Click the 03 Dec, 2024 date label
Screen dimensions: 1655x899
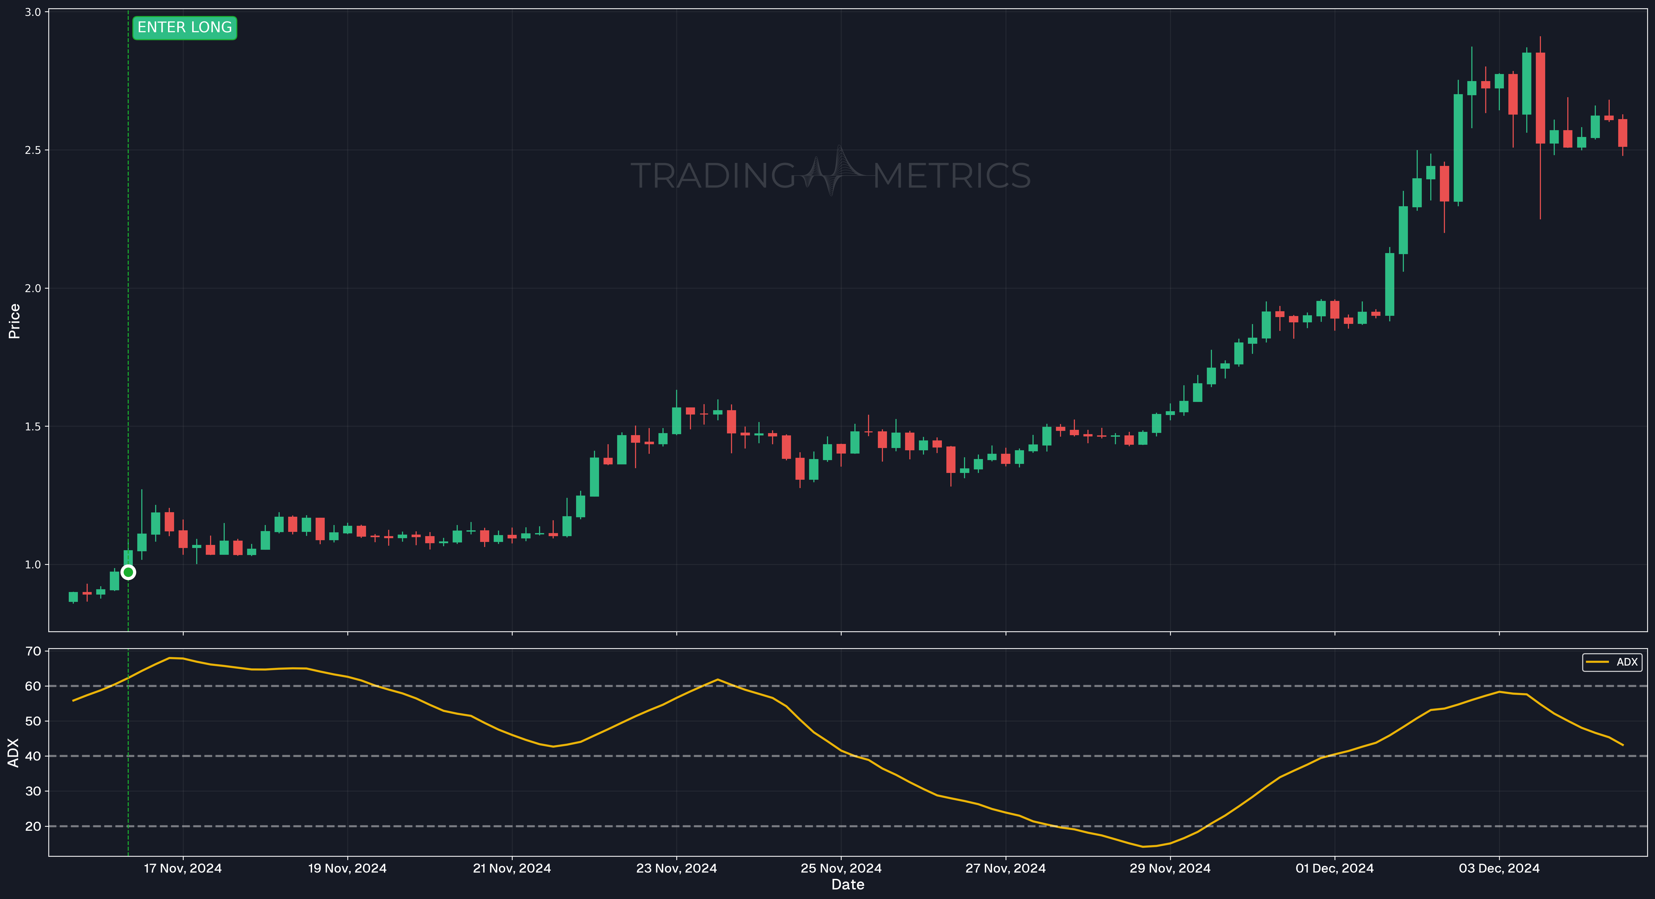1499,868
